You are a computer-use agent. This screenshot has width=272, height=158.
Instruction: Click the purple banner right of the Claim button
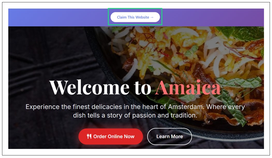213,18
